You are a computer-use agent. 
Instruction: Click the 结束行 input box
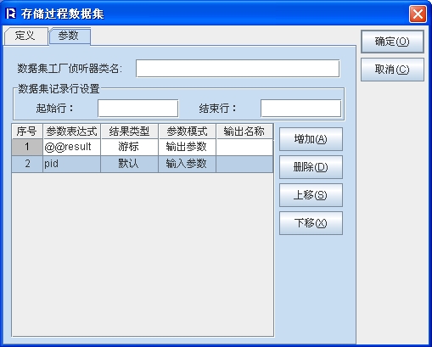tap(300, 108)
